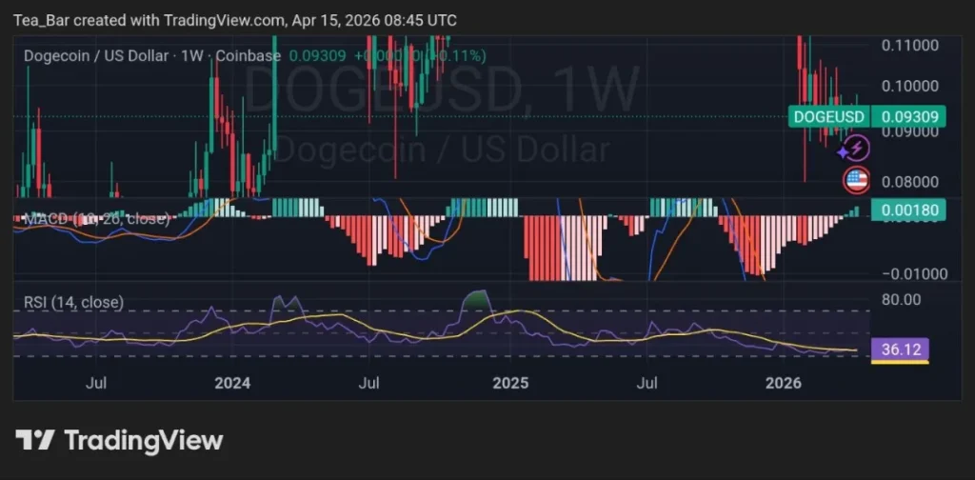Click the 0.11000 price axis label

(x=908, y=46)
